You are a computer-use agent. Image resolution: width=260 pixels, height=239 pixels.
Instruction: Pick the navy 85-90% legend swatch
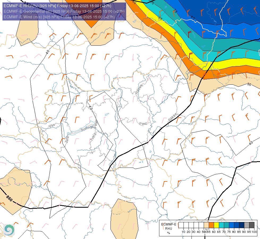click(242, 225)
